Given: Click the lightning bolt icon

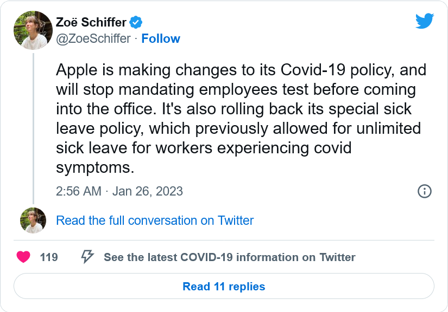Looking at the screenshot, I should tap(87, 257).
